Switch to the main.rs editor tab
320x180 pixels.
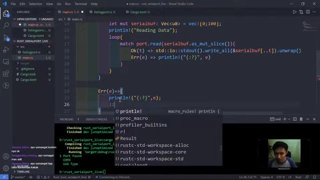coord(70,12)
